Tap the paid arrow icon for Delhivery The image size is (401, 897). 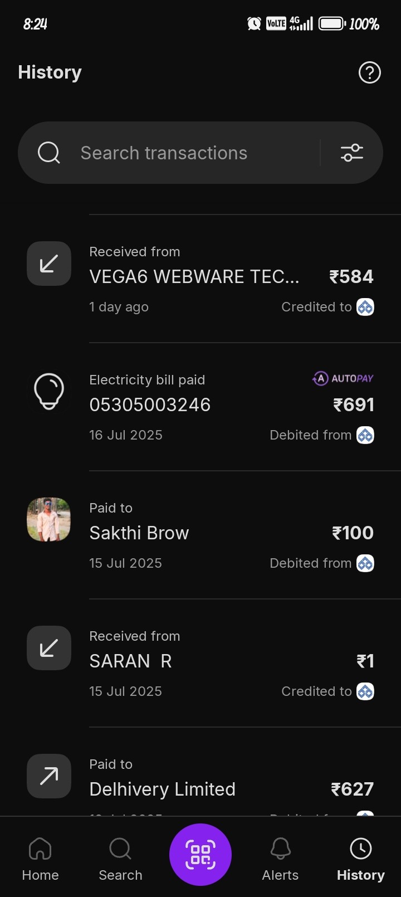(x=49, y=776)
